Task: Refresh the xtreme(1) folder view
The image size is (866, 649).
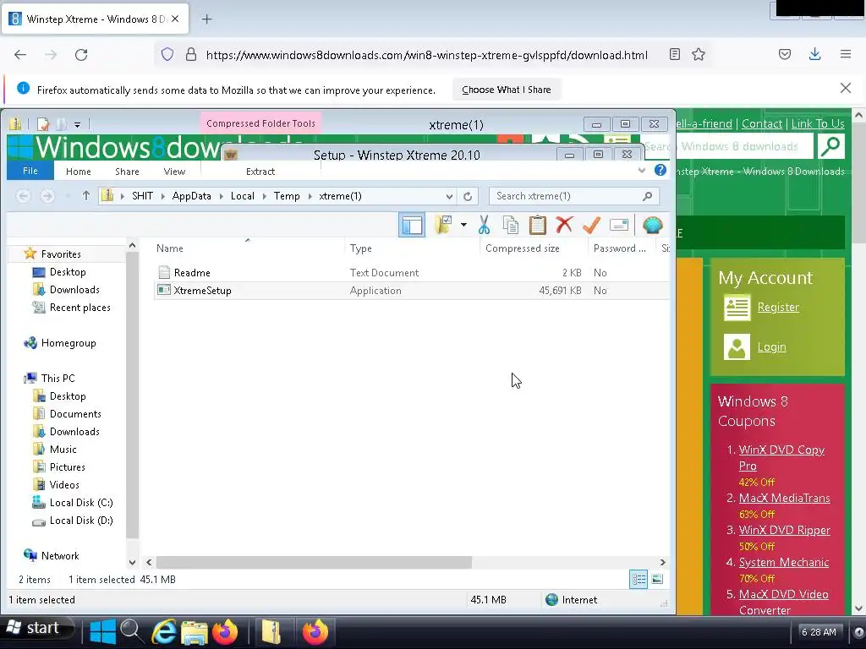Action: click(468, 196)
